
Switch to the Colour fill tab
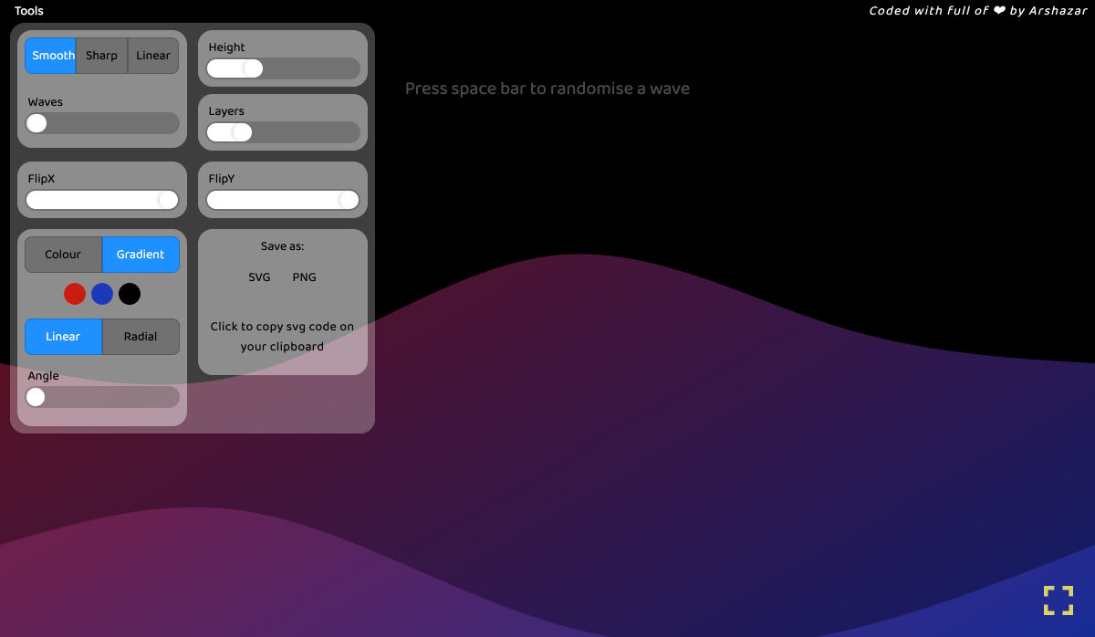[63, 255]
